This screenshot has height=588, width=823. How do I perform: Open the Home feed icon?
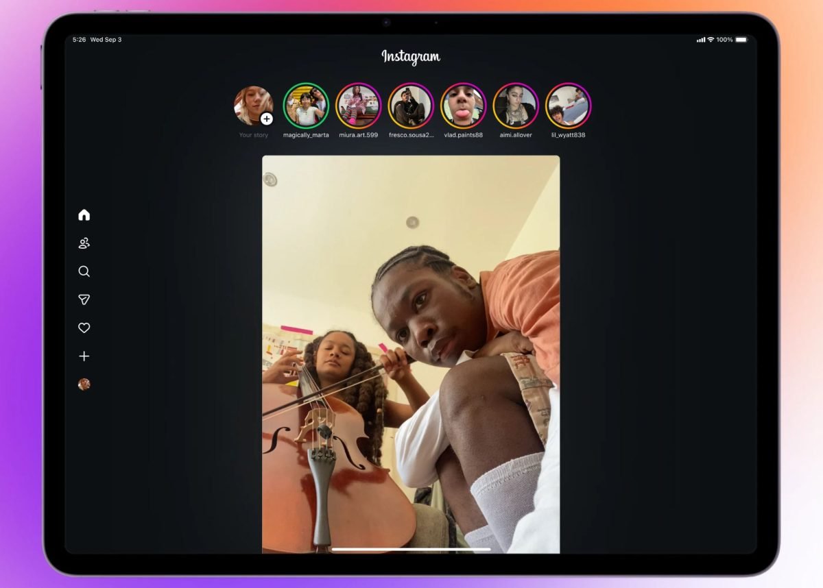tap(84, 215)
